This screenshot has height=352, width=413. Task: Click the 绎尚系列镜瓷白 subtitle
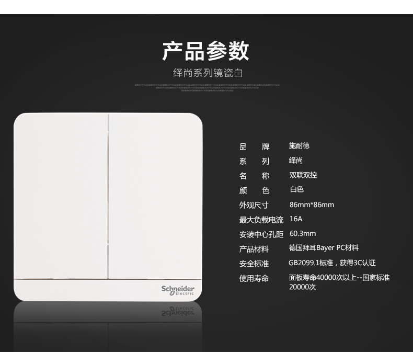pyautogui.click(x=208, y=73)
